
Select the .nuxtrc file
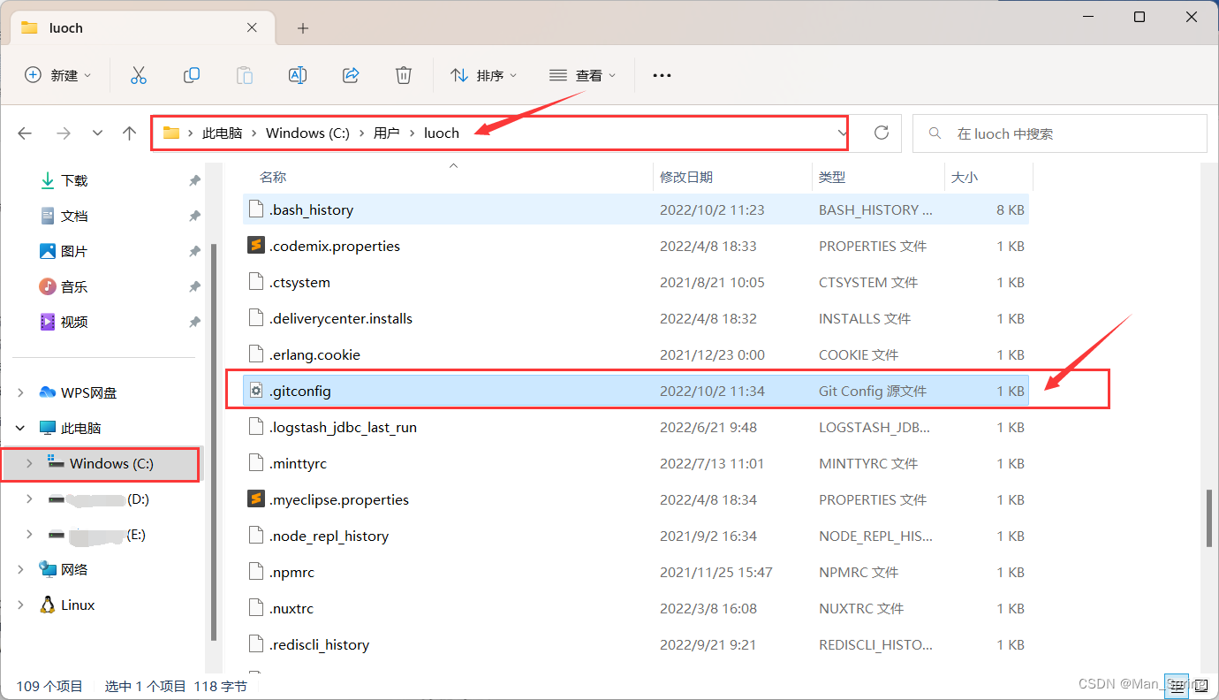[636, 608]
